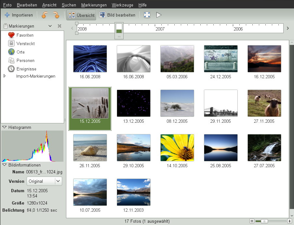Switch to Bild bearbeiten mode
This screenshot has width=294, height=225.
[x=117, y=15]
